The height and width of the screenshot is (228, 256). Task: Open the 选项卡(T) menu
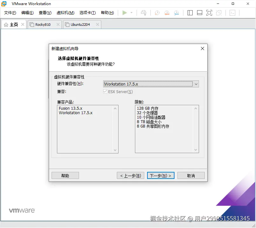pos(88,13)
